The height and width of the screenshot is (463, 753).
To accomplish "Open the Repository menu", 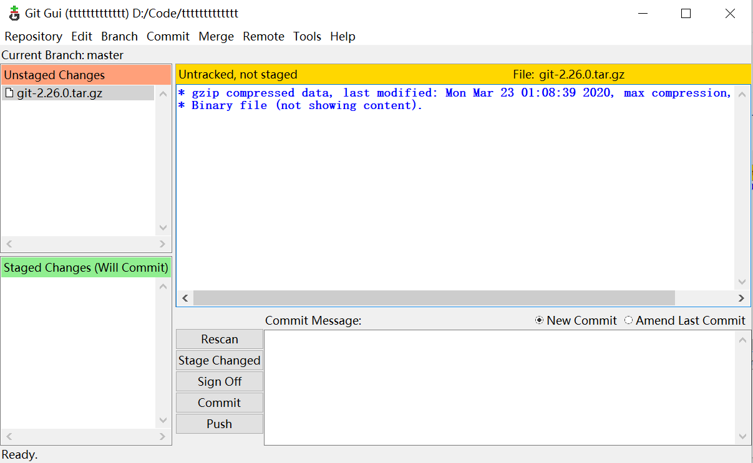I will pos(33,36).
